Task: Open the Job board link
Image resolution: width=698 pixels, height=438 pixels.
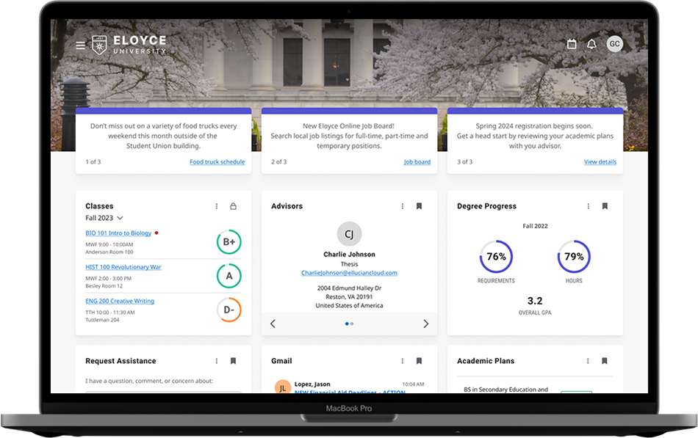Action: [417, 161]
